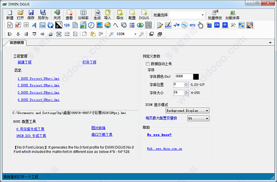Open the 100% zoom level dropdown
Viewport: 277px width, 182px height.
coord(135,34)
